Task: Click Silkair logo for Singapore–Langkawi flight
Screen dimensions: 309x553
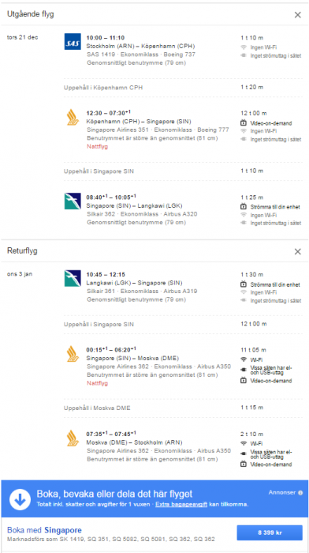Action: (x=73, y=201)
